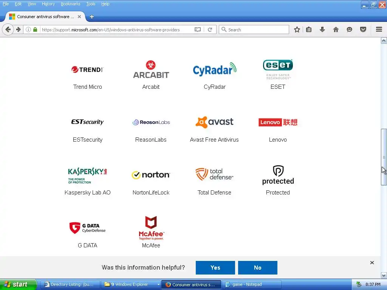Answer Yes to helpful question
Viewport: 387px width, 290px height.
pos(215,268)
